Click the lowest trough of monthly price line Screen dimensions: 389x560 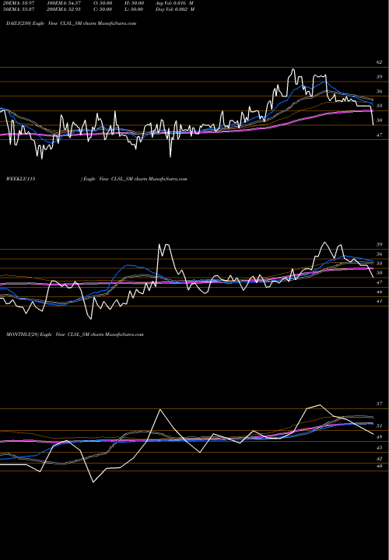[x=93, y=481]
